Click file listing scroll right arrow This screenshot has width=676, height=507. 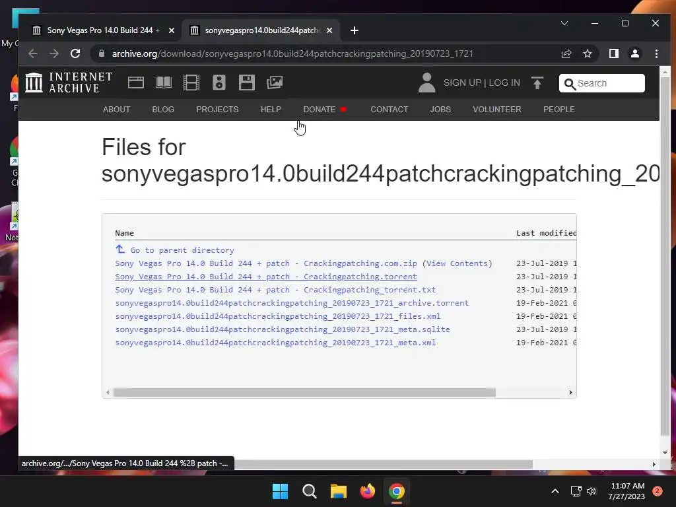pyautogui.click(x=571, y=392)
